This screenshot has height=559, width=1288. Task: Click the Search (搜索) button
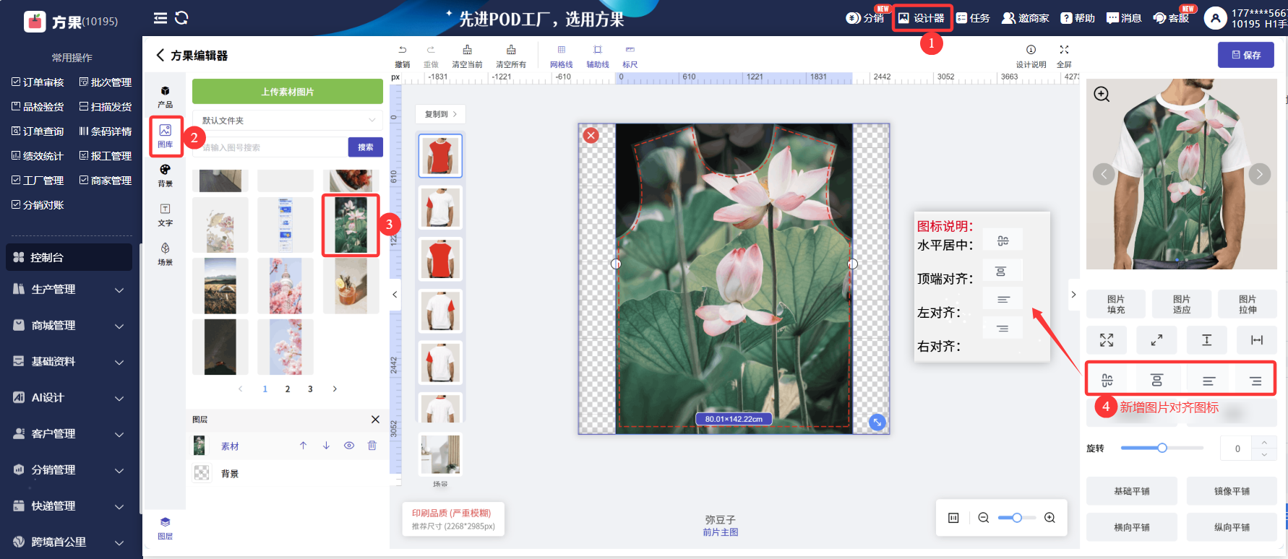click(x=366, y=147)
